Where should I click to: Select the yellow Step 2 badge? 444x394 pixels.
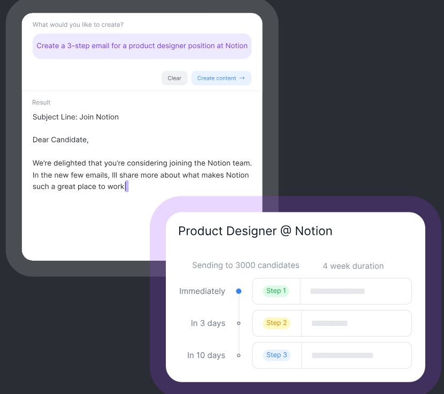coord(276,323)
